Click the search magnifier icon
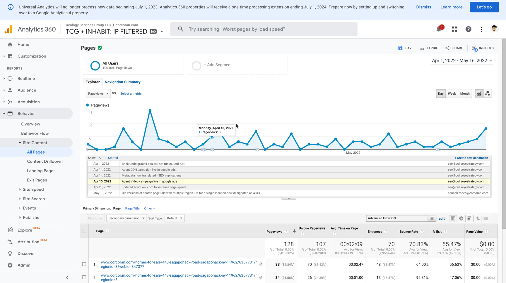This screenshot has width=506, height=283. 180,29
